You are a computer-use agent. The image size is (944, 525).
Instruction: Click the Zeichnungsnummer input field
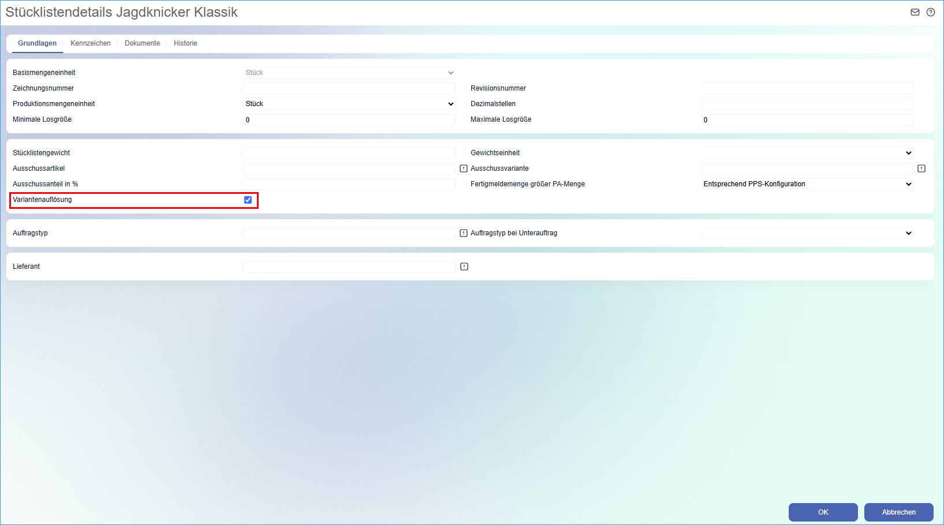click(349, 88)
